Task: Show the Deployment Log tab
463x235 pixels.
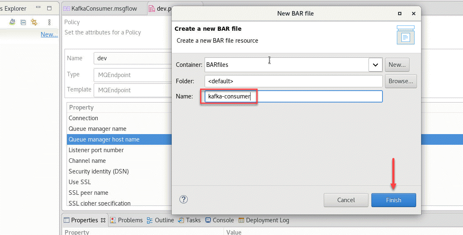Action: point(264,220)
